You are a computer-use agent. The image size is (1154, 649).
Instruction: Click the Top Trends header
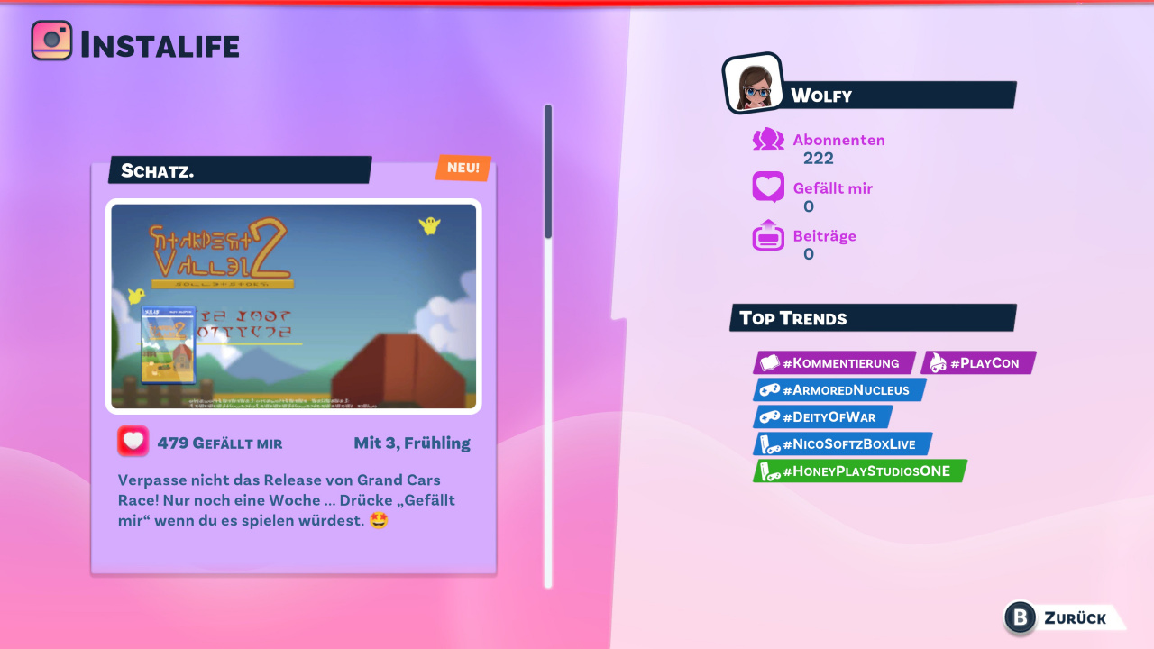coord(873,317)
